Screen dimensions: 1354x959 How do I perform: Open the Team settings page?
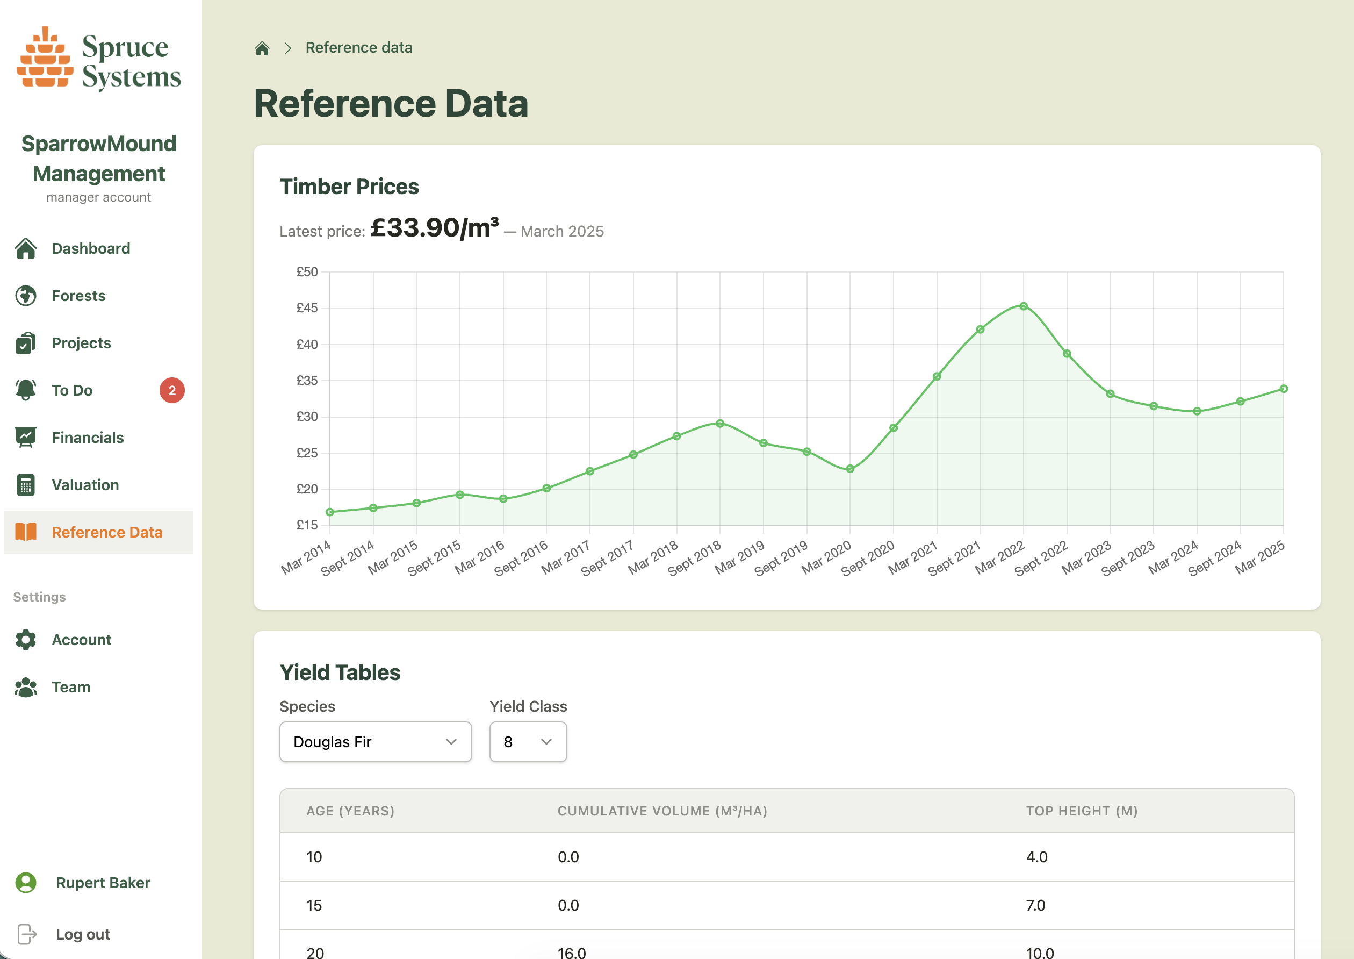98,687
